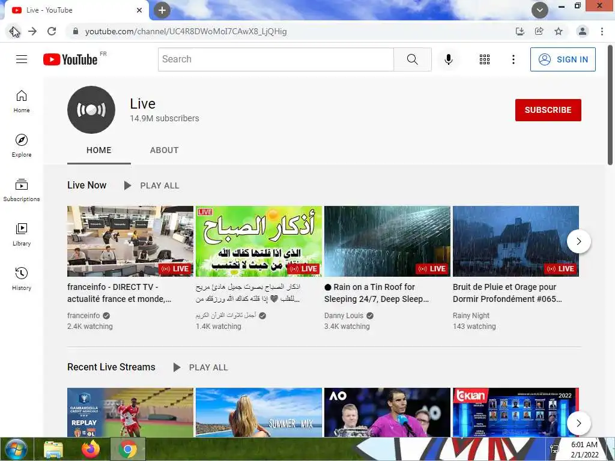Viewport: 615px width, 461px height.
Task: Click in the YouTube Search field
Action: click(x=276, y=59)
